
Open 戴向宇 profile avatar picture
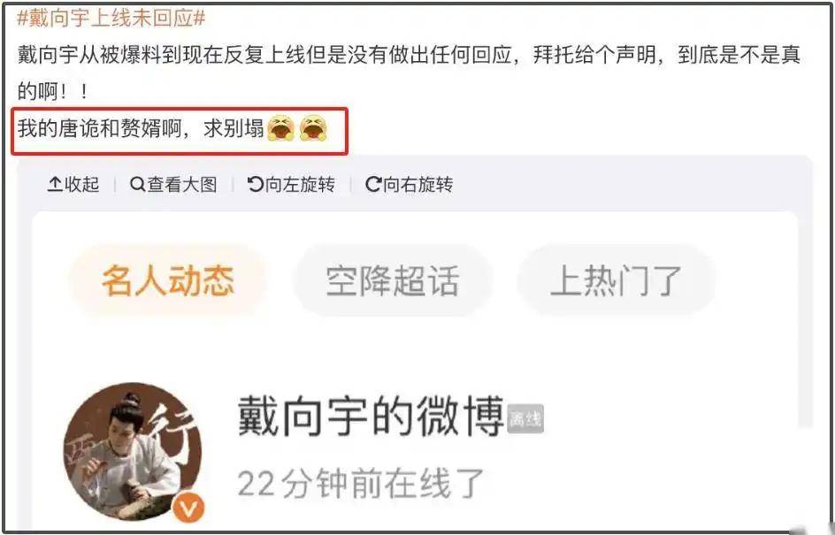(x=133, y=451)
